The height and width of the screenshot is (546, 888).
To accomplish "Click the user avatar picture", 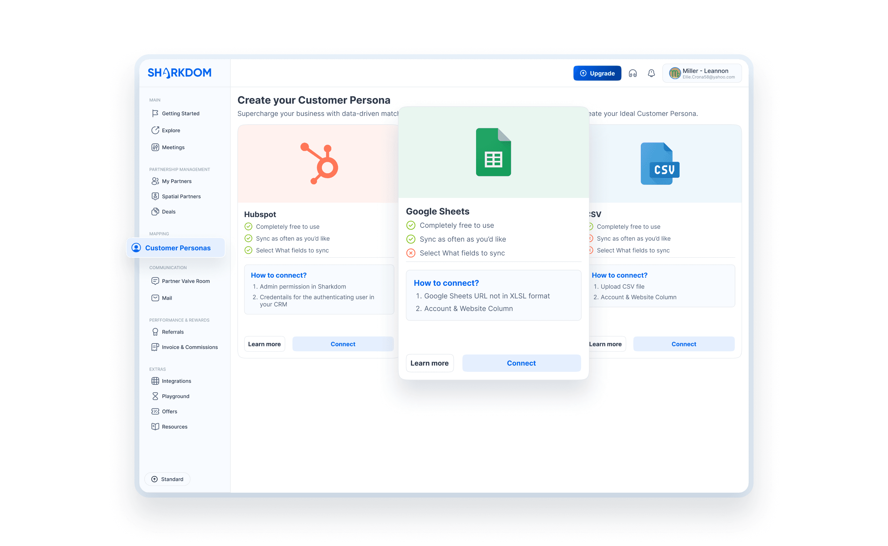I will pos(675,73).
